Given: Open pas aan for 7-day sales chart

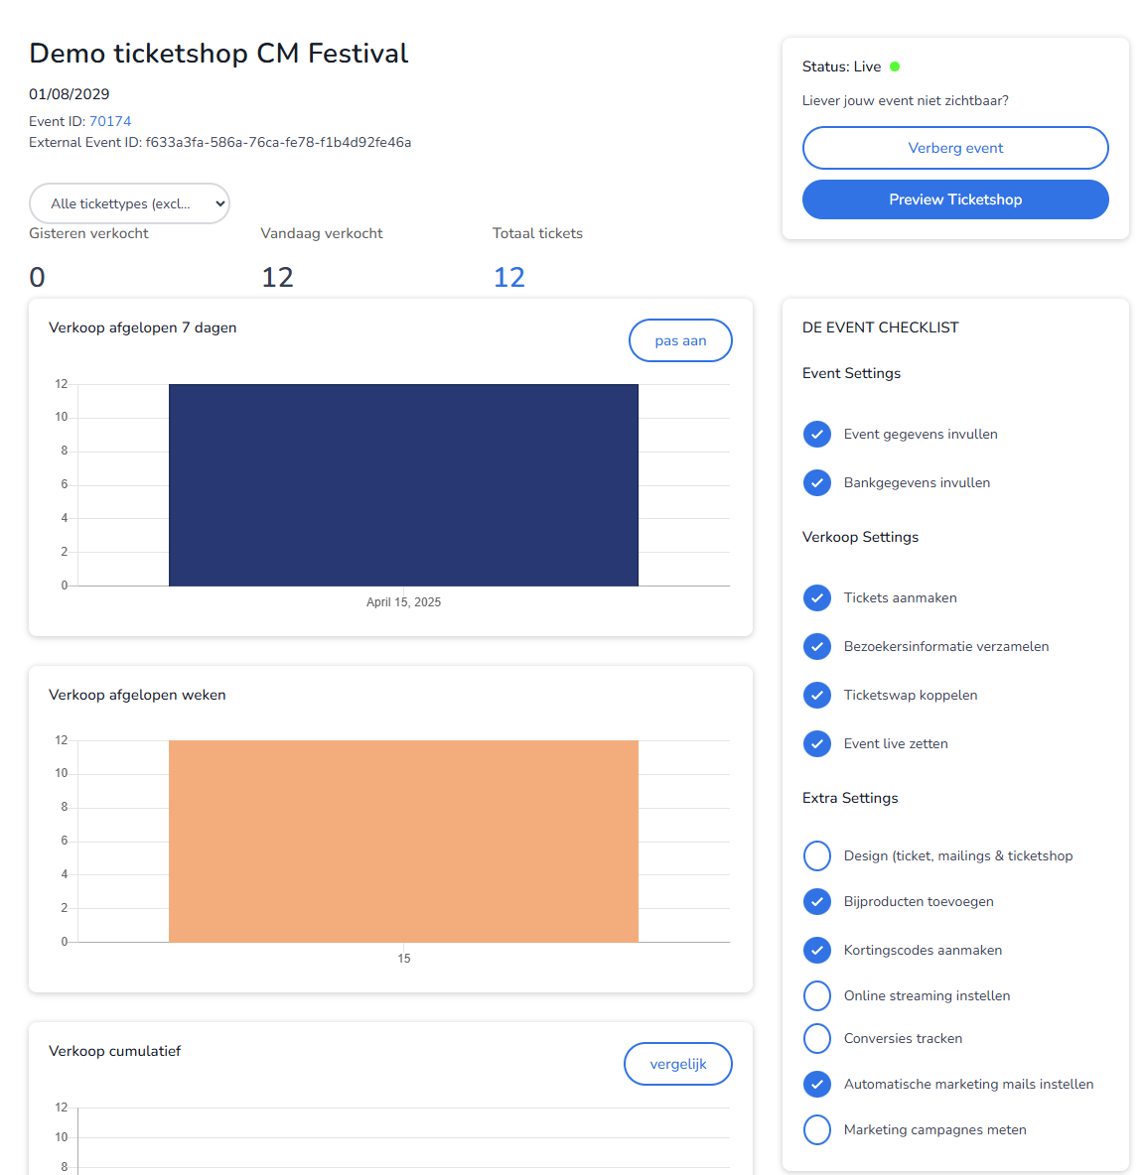Looking at the screenshot, I should pyautogui.click(x=680, y=340).
